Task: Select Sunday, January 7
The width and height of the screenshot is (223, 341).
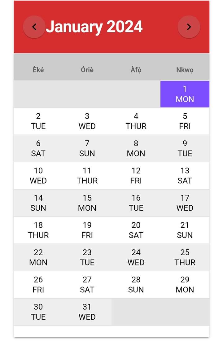Action: (87, 148)
